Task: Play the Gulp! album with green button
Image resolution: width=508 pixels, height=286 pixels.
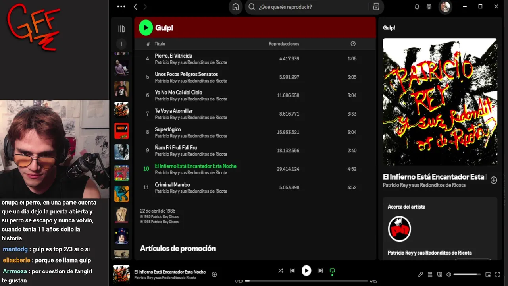Action: [x=146, y=28]
